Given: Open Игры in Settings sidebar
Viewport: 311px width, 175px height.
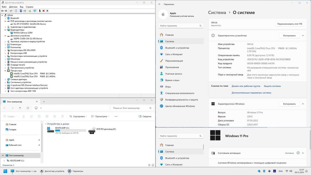Looking at the screenshot, I should point(181,87).
